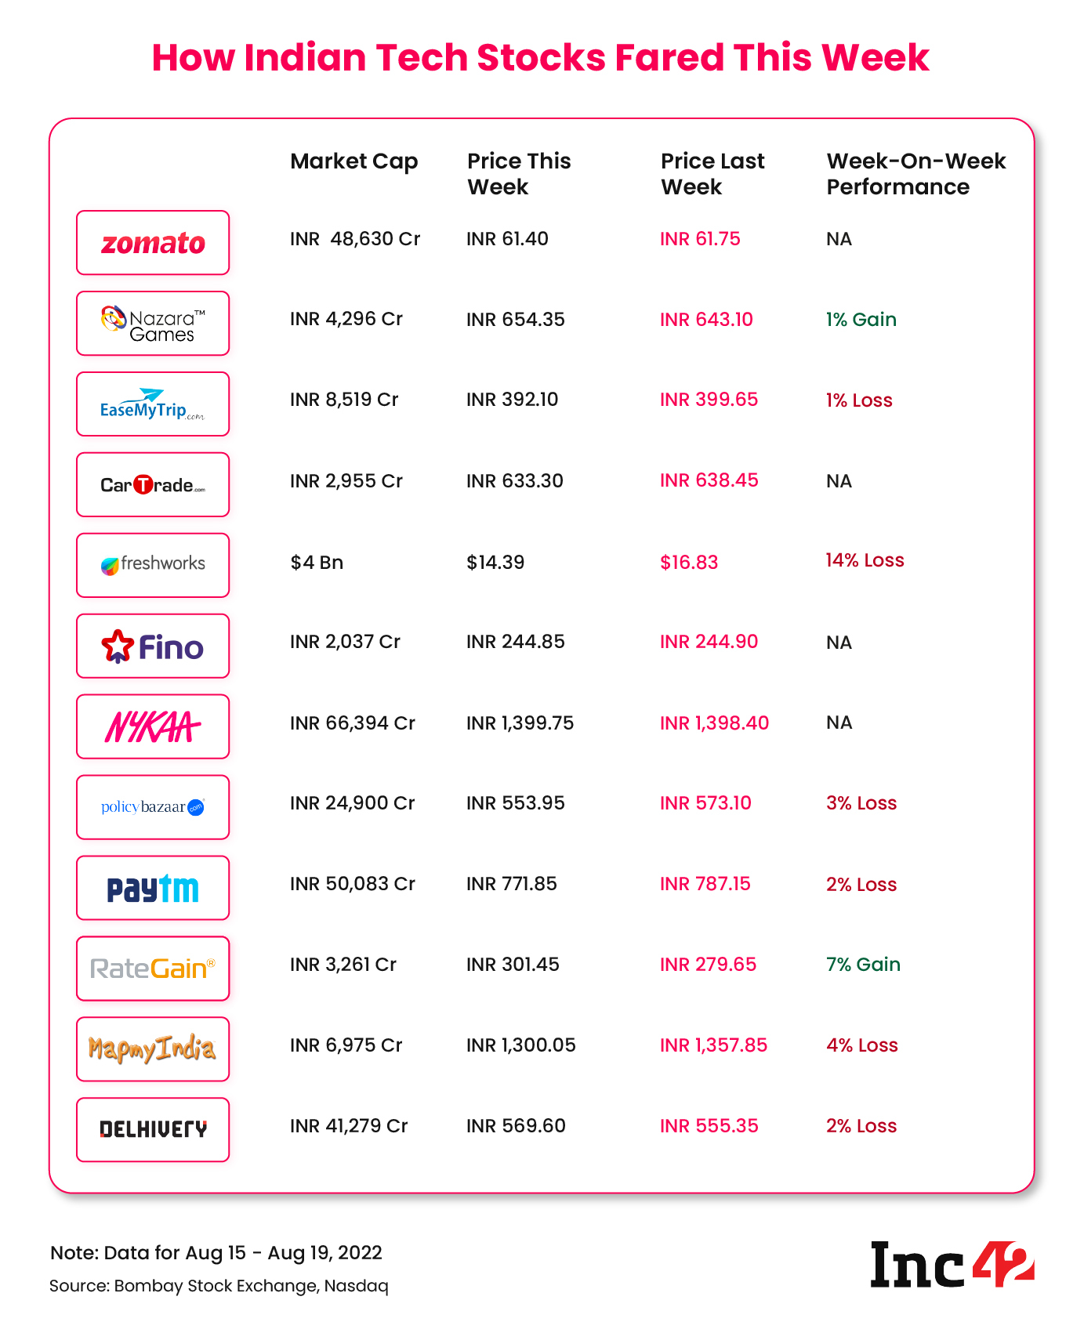Select the Nazara Games logo

click(153, 324)
